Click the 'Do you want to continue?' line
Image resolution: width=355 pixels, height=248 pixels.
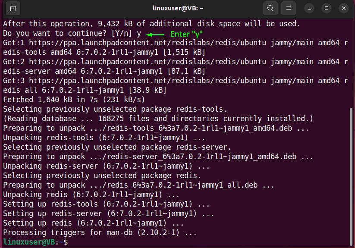point(72,34)
